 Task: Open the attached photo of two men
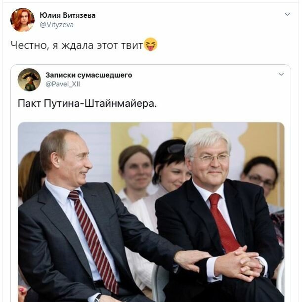pyautogui.click(x=151, y=212)
